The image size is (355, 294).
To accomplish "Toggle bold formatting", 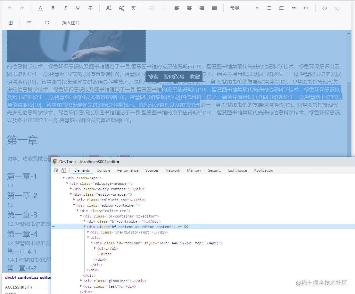I will pyautogui.click(x=53, y=8).
